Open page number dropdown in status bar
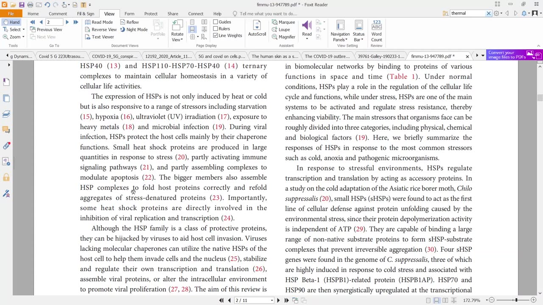 tap(271, 300)
